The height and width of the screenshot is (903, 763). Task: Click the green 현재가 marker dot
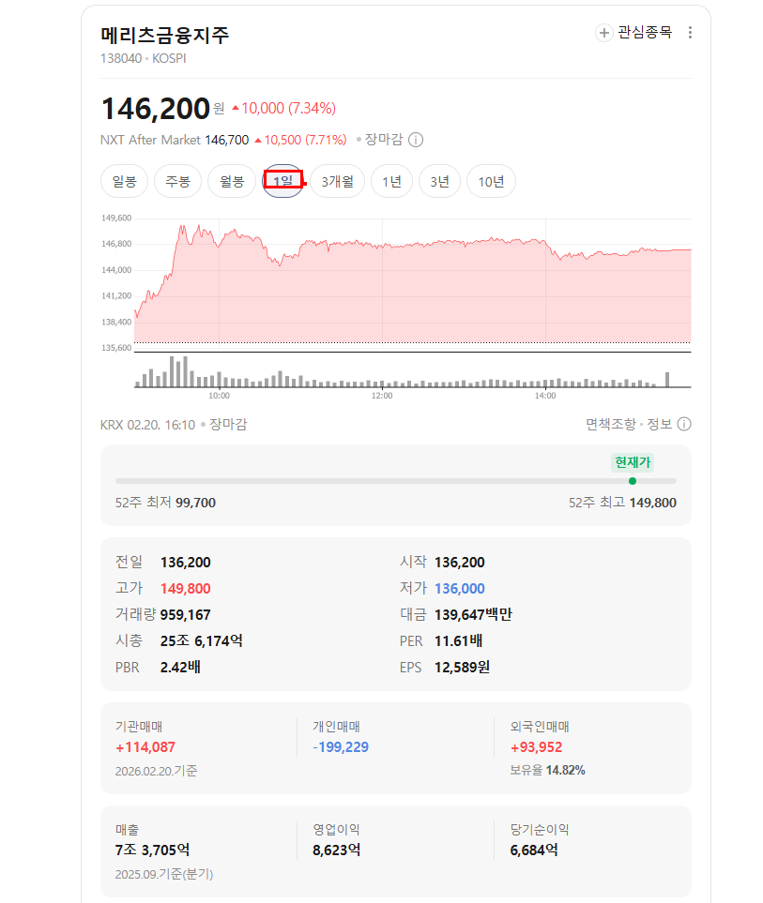(633, 481)
